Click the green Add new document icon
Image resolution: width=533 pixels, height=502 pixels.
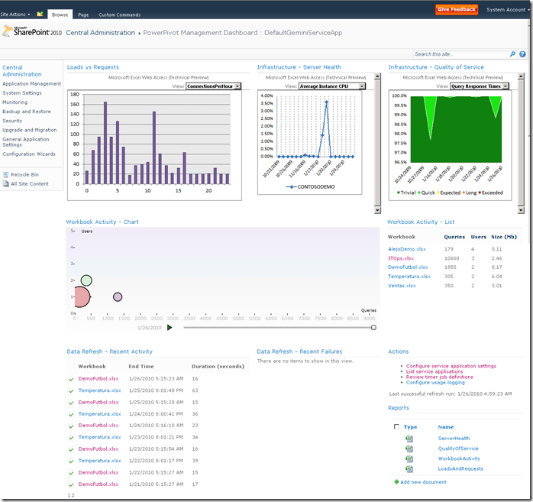[x=396, y=482]
